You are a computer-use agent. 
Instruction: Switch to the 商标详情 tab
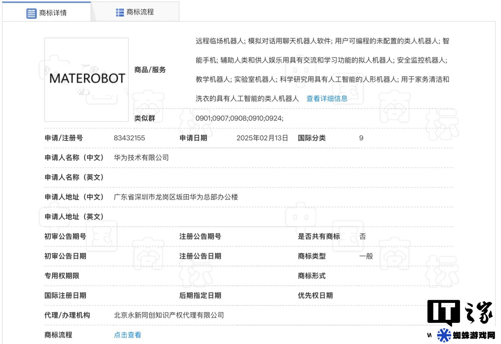tap(47, 12)
